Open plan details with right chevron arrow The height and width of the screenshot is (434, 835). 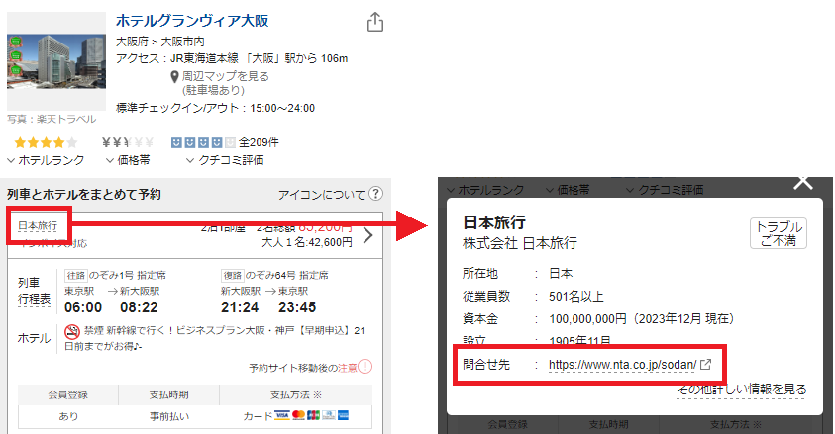367,235
